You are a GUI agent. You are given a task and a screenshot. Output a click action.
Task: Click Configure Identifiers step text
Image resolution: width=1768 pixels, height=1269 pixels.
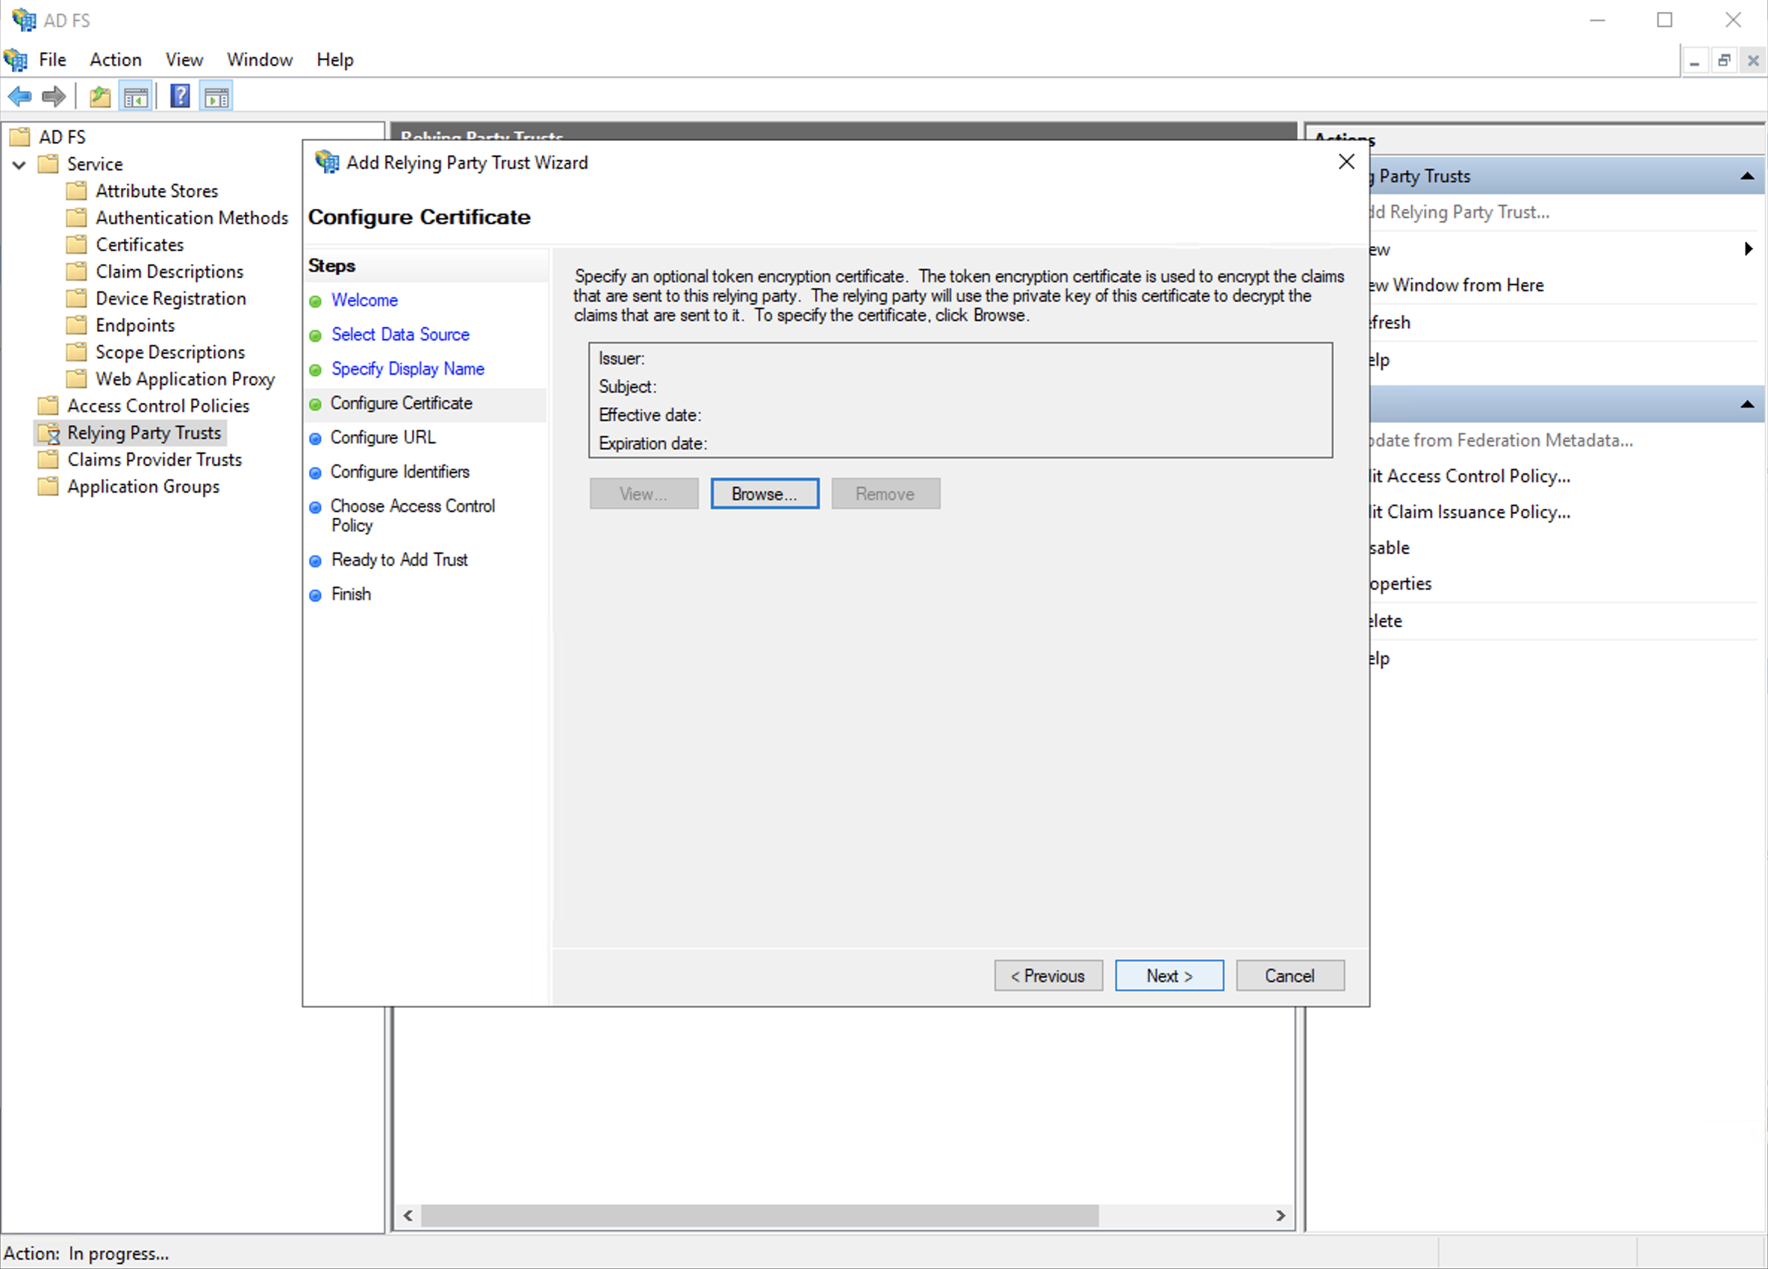tap(400, 472)
